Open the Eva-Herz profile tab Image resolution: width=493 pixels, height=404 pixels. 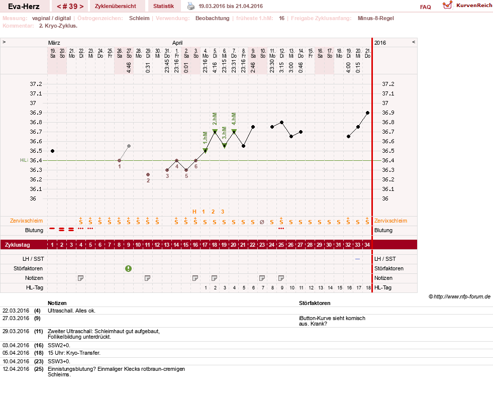[x=24, y=7]
